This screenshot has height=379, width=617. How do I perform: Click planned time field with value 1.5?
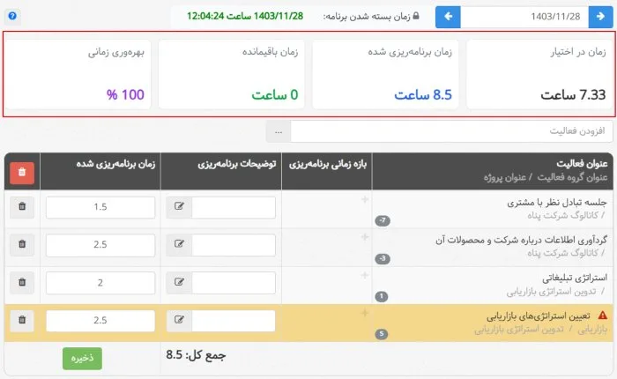100,207
